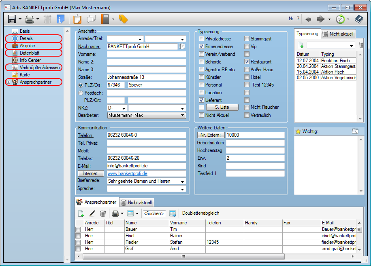The width and height of the screenshot is (371, 266).
Task: Click the pencil edit icon for Ansprechpartner
Action: 92,213
